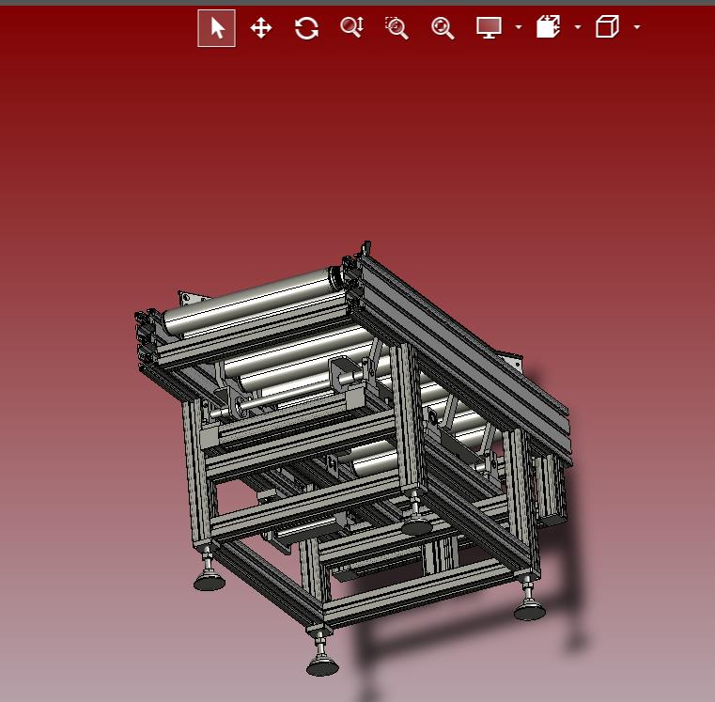Activate the rotate view tool
The height and width of the screenshot is (702, 715).
pyautogui.click(x=306, y=28)
